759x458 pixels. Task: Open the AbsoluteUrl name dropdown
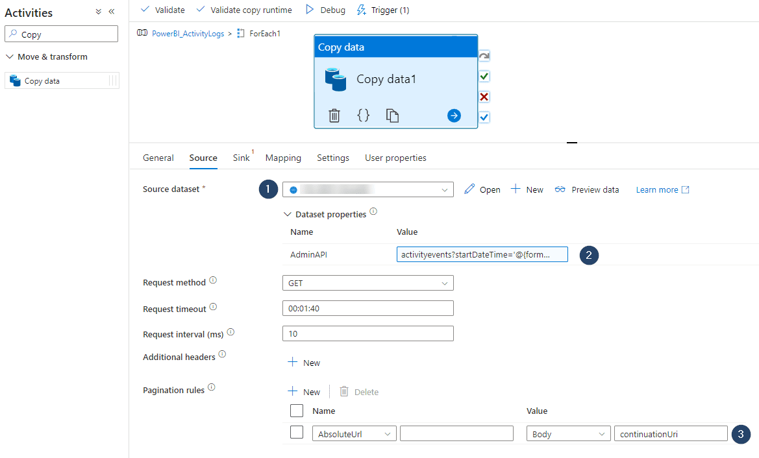pyautogui.click(x=355, y=434)
